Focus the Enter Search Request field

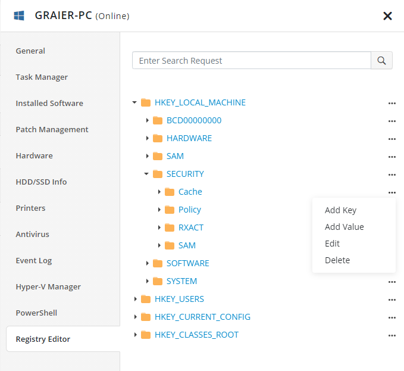pos(251,61)
